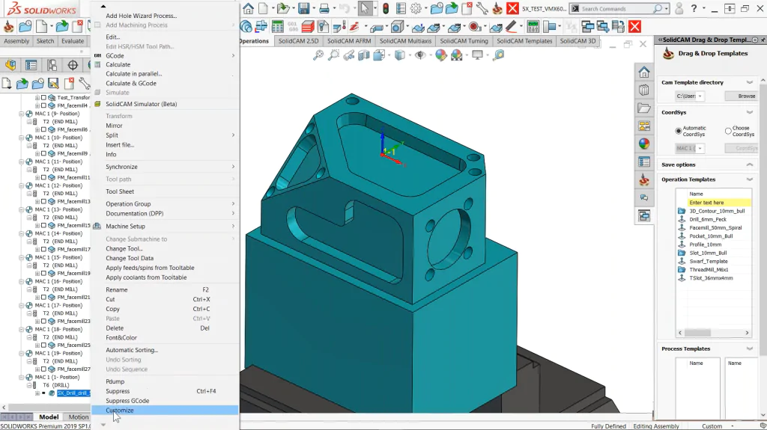Open the Cam Template directory path dropdown
Screen dimensions: 767x430
pyautogui.click(x=700, y=96)
